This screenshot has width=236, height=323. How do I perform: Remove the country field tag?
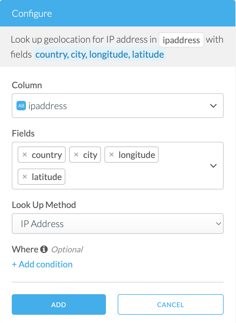(x=25, y=155)
